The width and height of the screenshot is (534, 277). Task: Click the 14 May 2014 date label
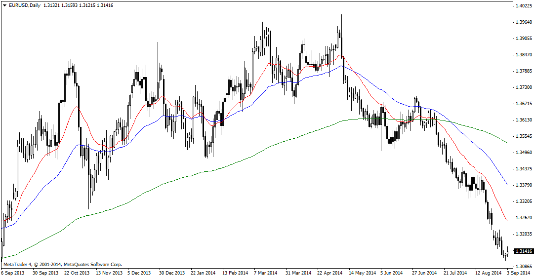pos(363,273)
